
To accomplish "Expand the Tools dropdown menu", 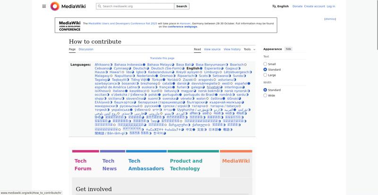I will [x=249, y=49].
